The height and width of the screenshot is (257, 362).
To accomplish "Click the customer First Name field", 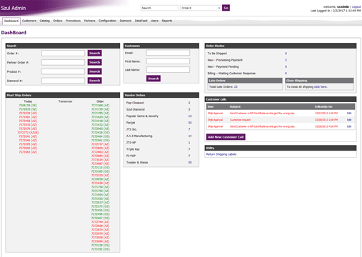I will click(168, 61).
